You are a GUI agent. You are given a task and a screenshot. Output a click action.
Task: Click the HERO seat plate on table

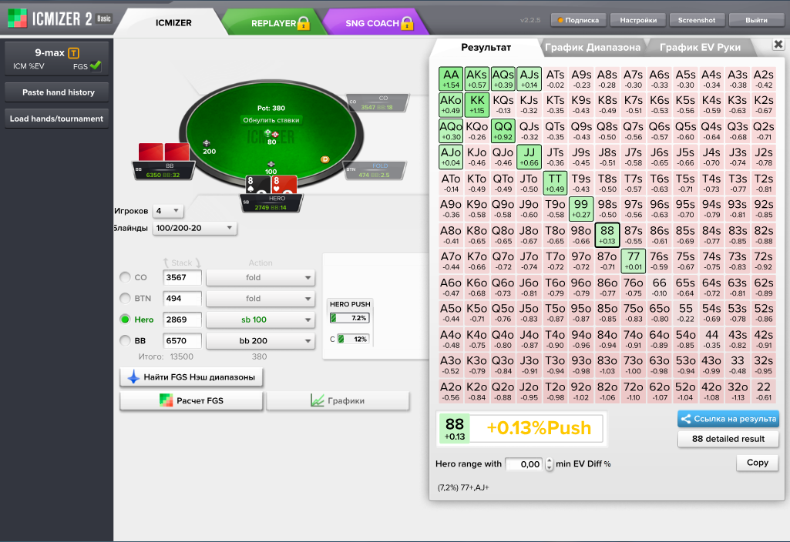272,202
